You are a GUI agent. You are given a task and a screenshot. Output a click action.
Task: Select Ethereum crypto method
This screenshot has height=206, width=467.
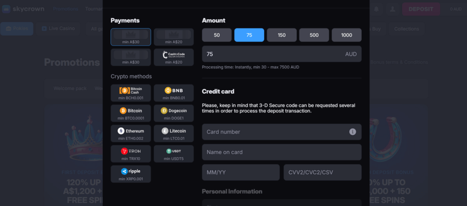point(131,134)
